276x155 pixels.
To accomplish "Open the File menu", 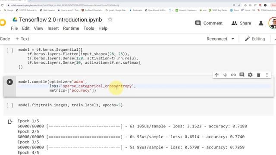I will click(14, 28).
